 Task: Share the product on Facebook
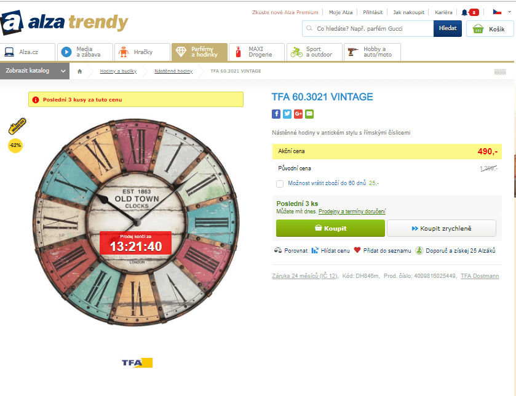pos(276,114)
